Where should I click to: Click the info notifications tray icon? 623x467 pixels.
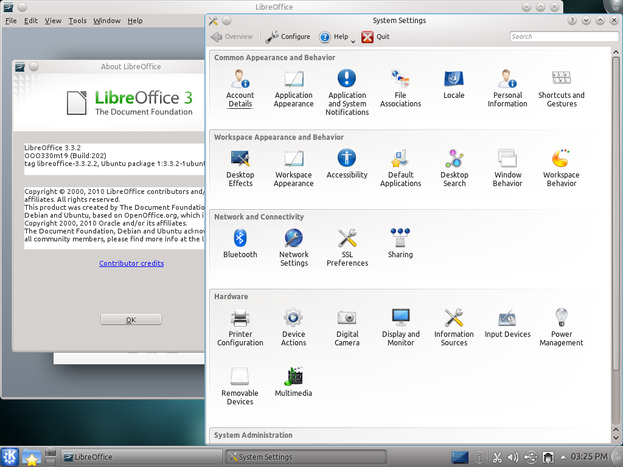point(479,457)
